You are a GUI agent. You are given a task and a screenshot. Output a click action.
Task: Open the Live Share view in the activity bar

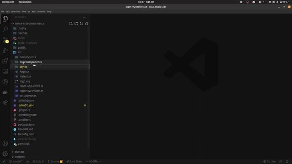pos(5,102)
